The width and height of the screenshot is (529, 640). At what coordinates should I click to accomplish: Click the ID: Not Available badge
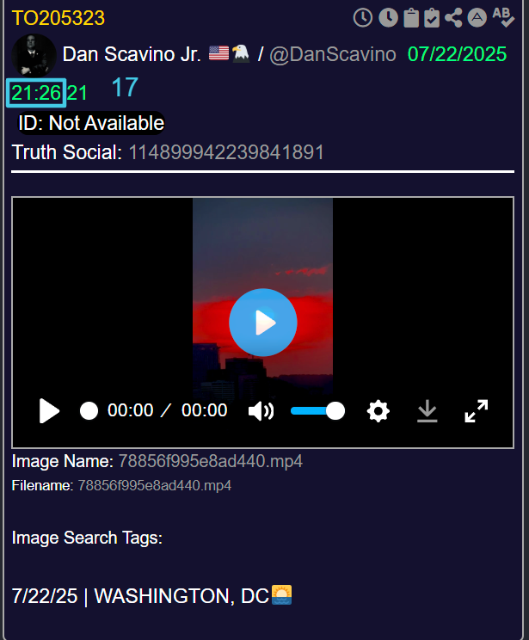(91, 123)
